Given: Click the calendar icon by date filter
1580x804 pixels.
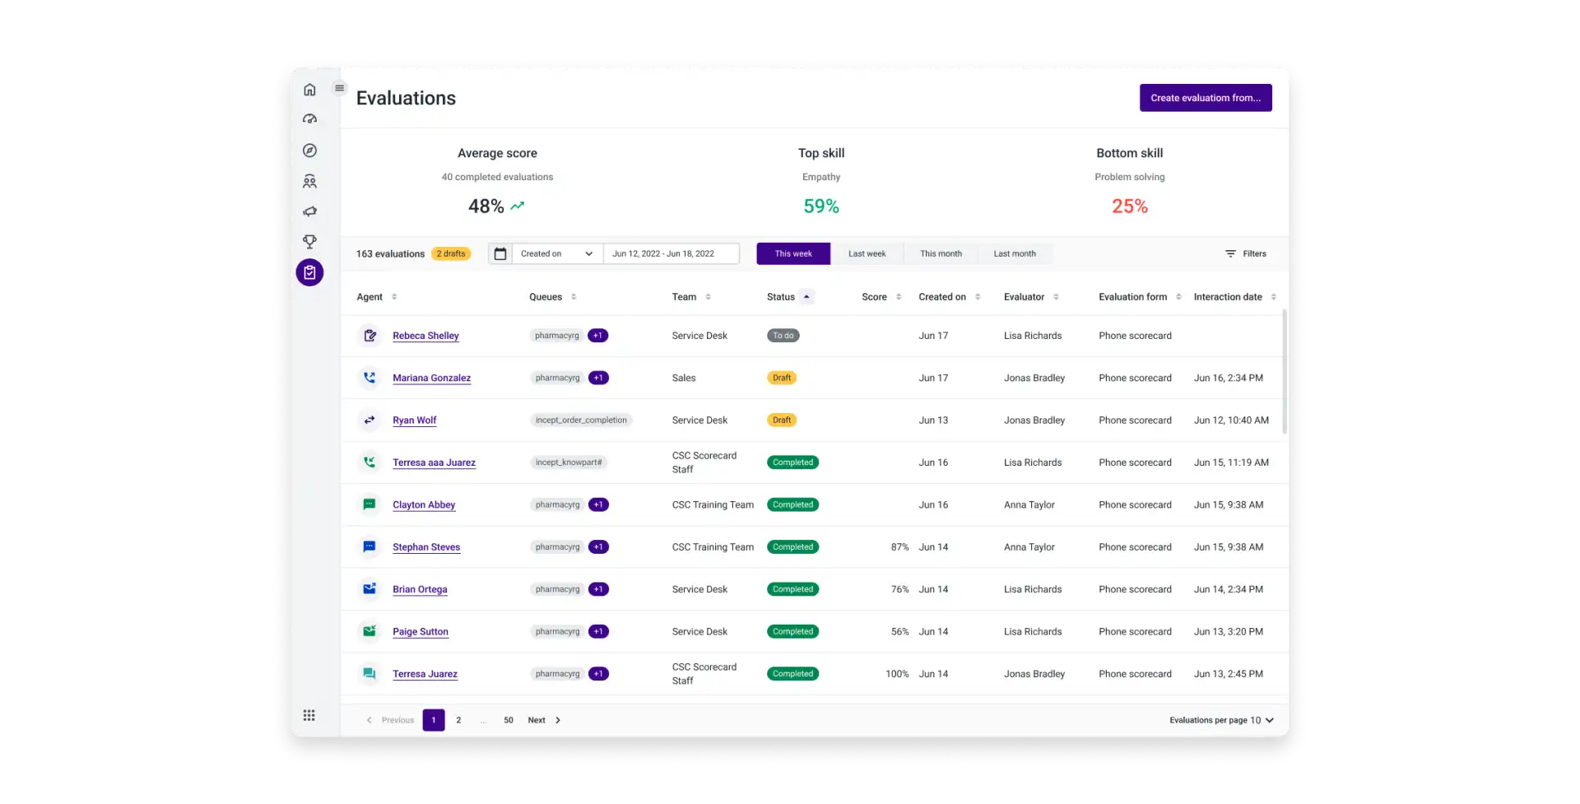Looking at the screenshot, I should pos(500,253).
